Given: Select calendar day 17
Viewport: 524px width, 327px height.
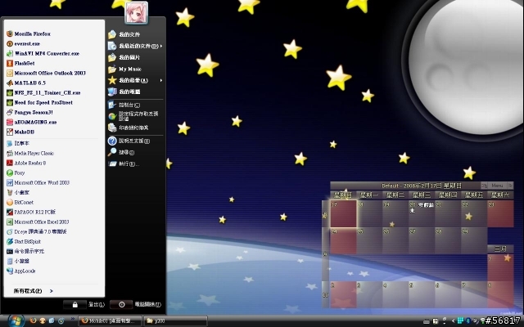Looking at the screenshot, I should click(343, 214).
